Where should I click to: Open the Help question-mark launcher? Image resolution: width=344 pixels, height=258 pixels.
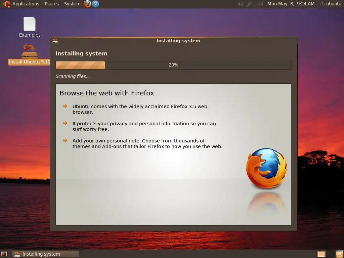pyautogui.click(x=95, y=4)
